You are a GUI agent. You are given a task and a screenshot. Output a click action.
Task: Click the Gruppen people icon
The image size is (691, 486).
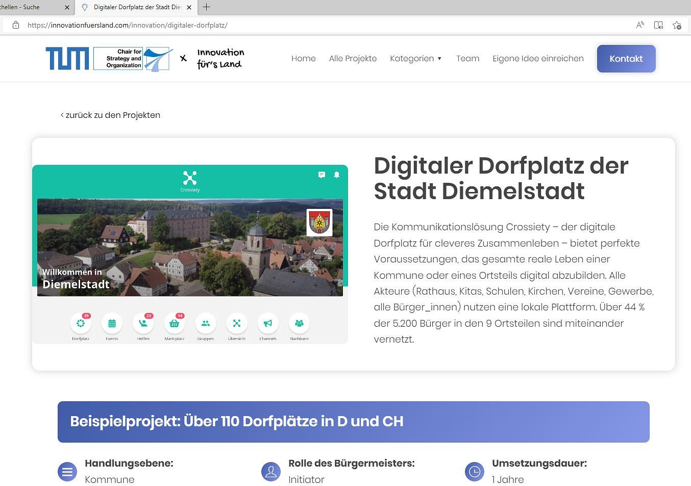tap(206, 324)
